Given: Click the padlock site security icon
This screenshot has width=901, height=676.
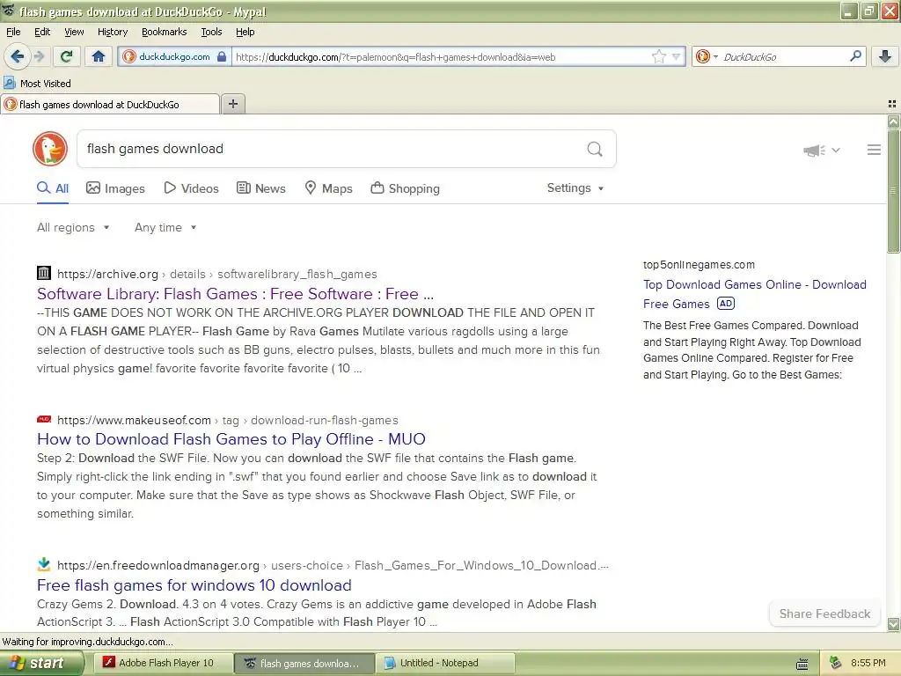Looking at the screenshot, I should (x=222, y=56).
